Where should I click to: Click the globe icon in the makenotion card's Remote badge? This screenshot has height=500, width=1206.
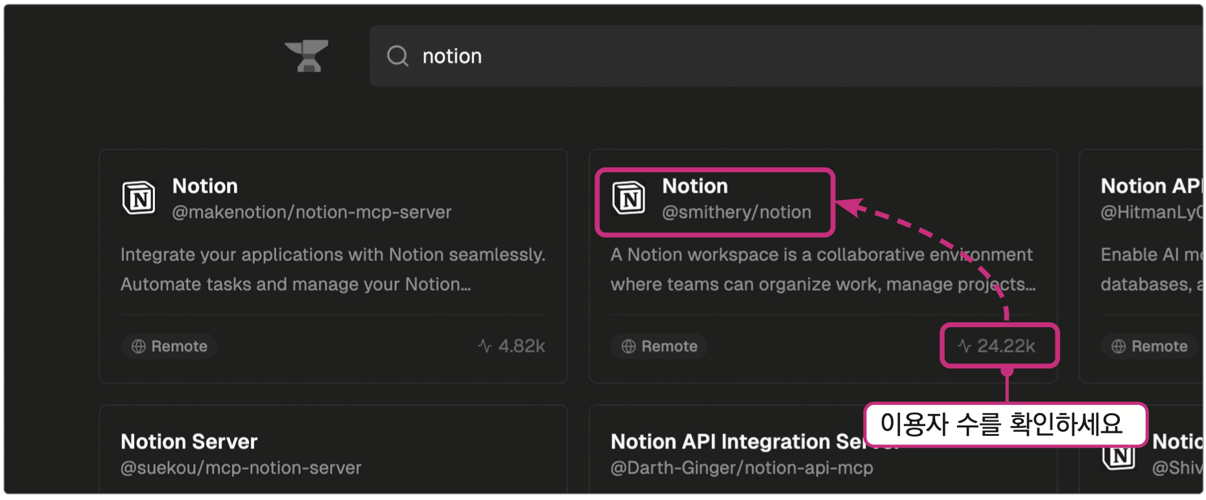coord(139,347)
